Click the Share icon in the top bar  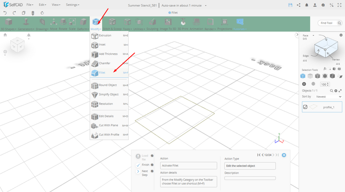[299, 5]
